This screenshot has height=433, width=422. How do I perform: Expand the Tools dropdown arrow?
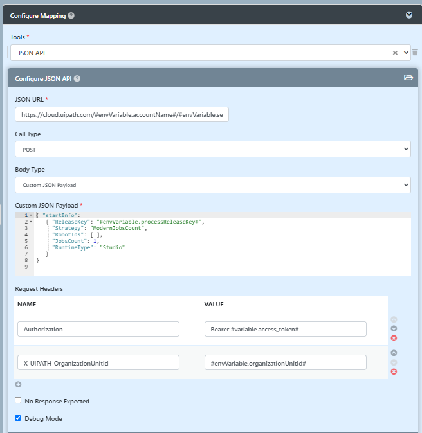click(x=405, y=53)
